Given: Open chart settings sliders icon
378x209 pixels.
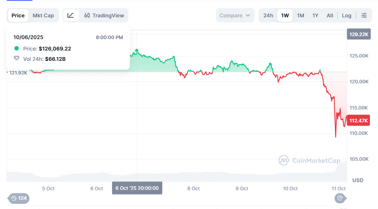Looking at the screenshot, I should pyautogui.click(x=364, y=15).
